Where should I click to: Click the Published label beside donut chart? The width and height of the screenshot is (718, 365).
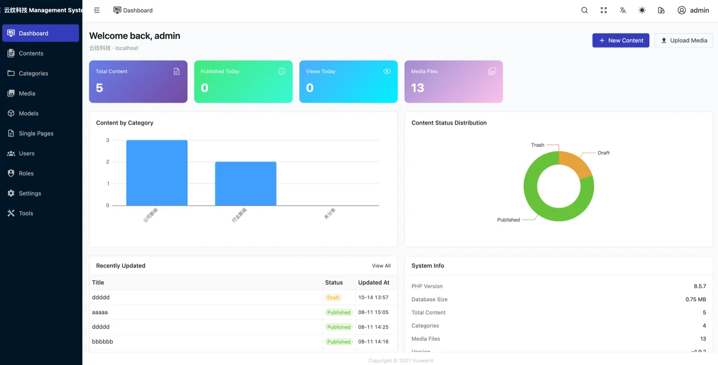508,220
